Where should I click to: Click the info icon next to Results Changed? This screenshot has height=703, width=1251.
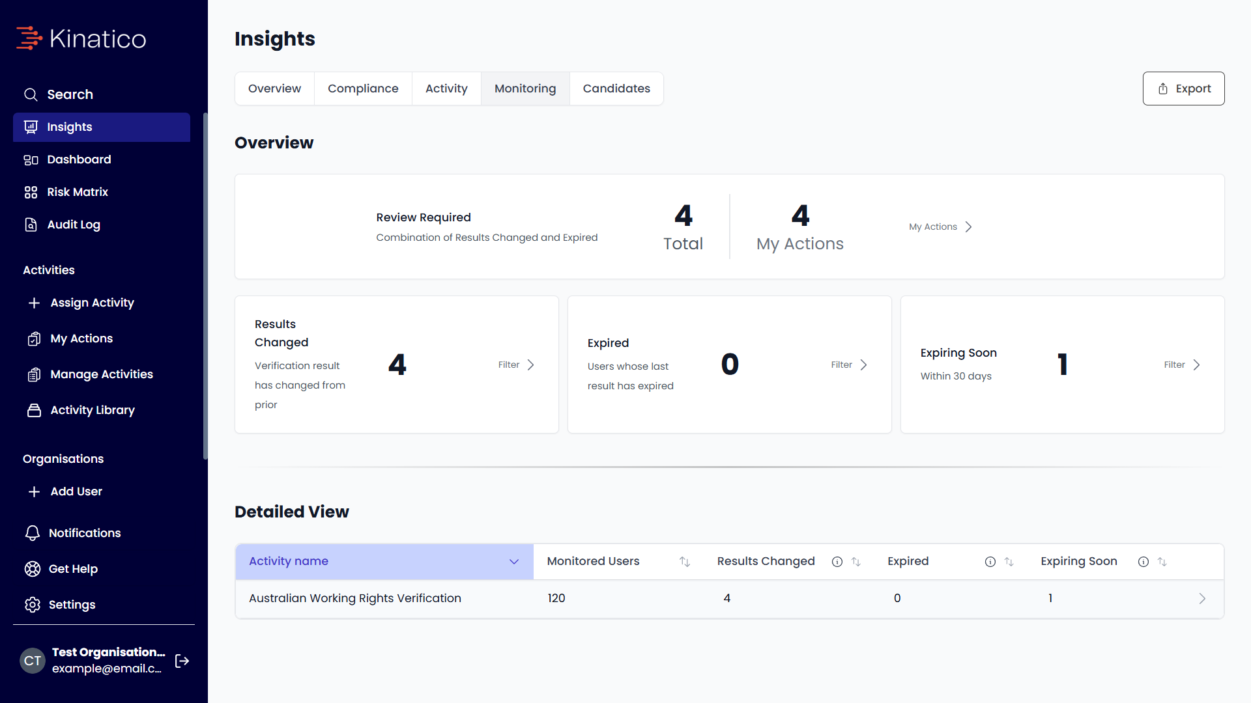tap(837, 562)
